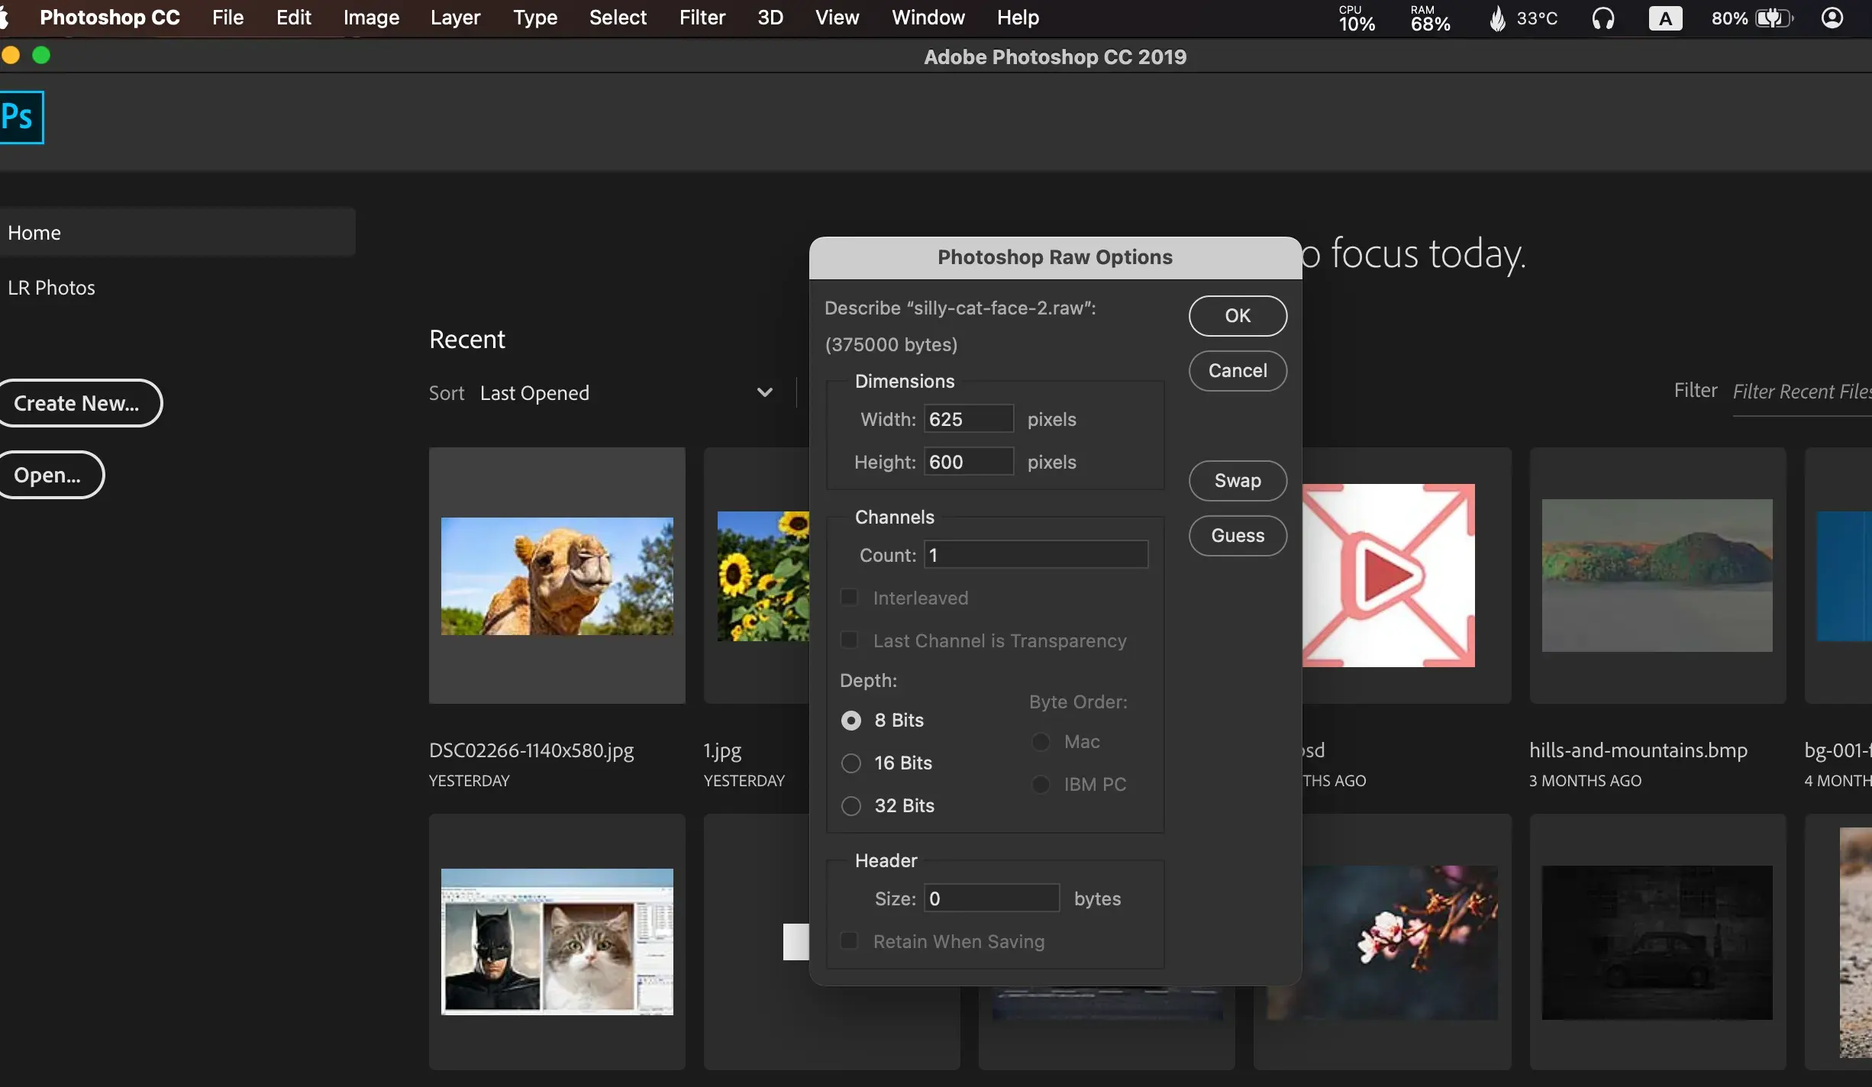1872x1087 pixels.
Task: Open the camel photo DSC02266 thumbnail
Action: [x=557, y=576]
